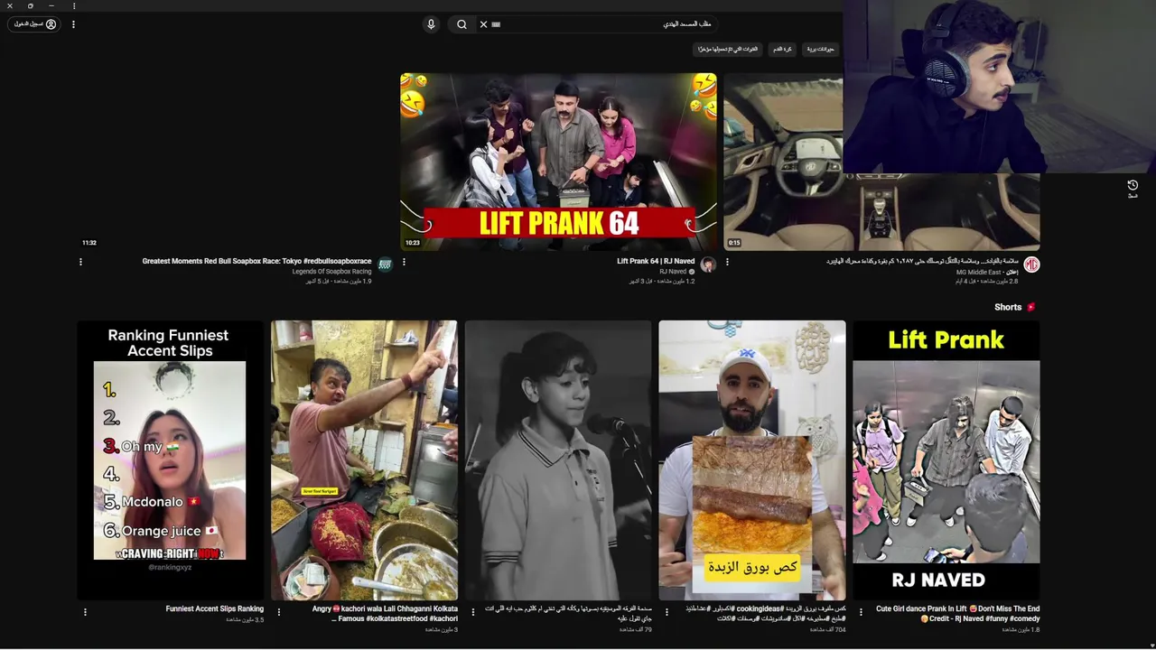Click the Funniest Accent Slips Ranking title
Image resolution: width=1156 pixels, height=650 pixels.
(215, 609)
